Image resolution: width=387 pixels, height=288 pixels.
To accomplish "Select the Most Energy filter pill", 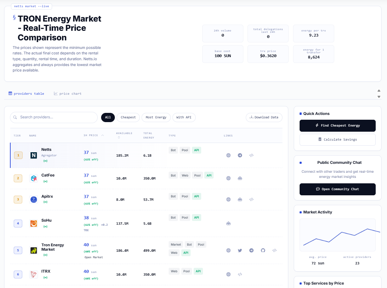I will tap(156, 117).
